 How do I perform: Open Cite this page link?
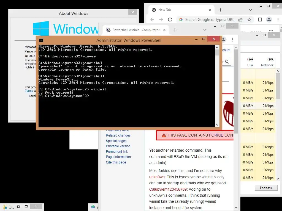tap(116, 162)
